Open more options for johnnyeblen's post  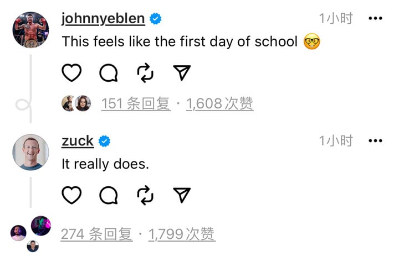point(375,19)
